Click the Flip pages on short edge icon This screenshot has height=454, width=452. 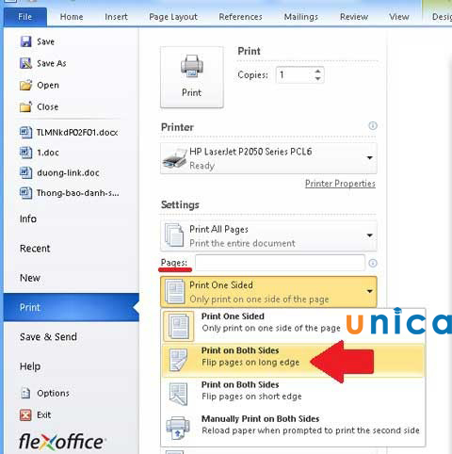178,394
